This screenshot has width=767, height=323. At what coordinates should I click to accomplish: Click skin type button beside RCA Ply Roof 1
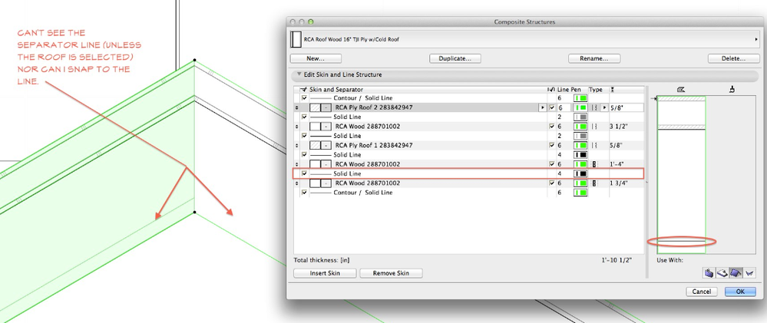coord(326,145)
